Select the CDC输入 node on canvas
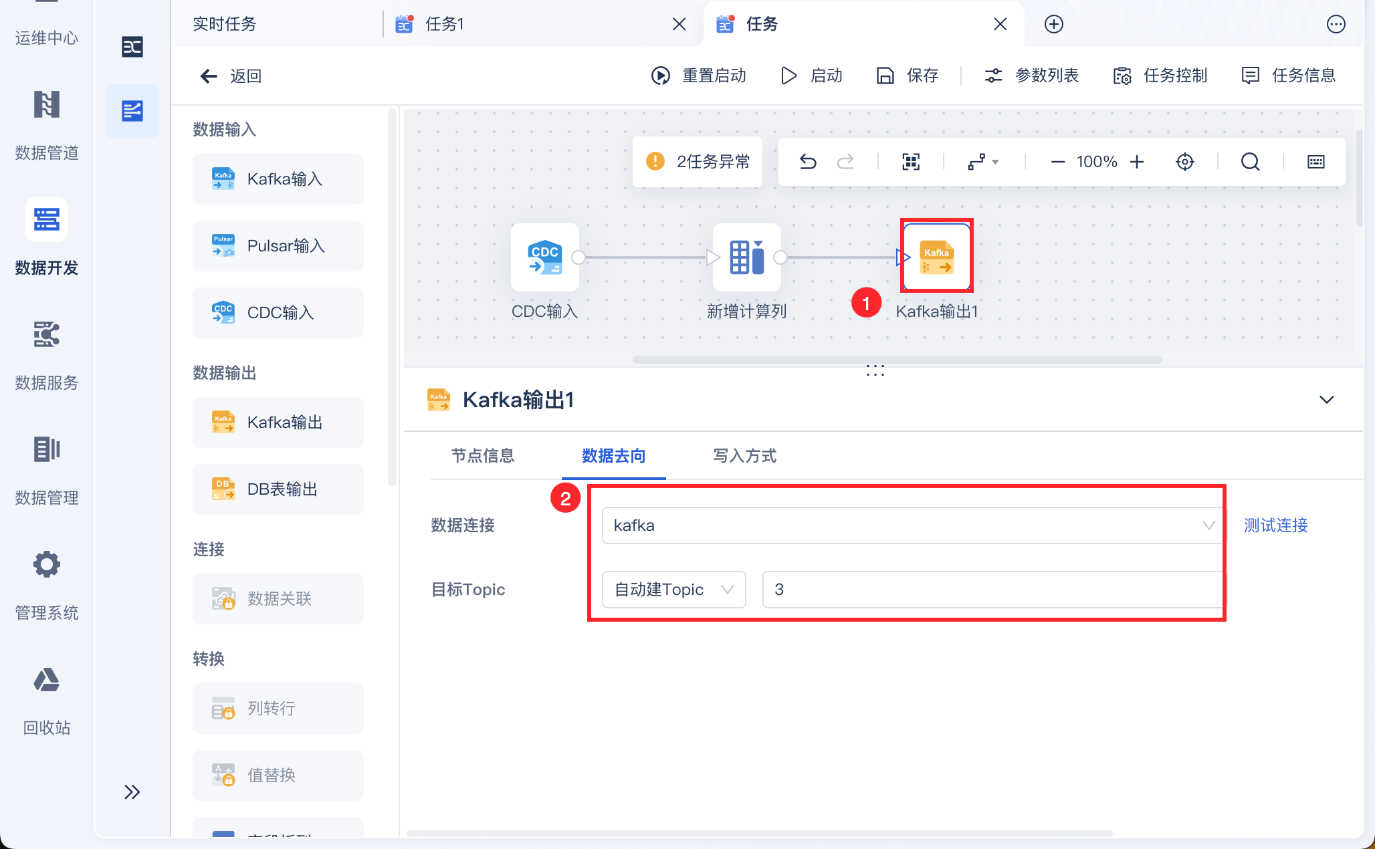 click(544, 257)
